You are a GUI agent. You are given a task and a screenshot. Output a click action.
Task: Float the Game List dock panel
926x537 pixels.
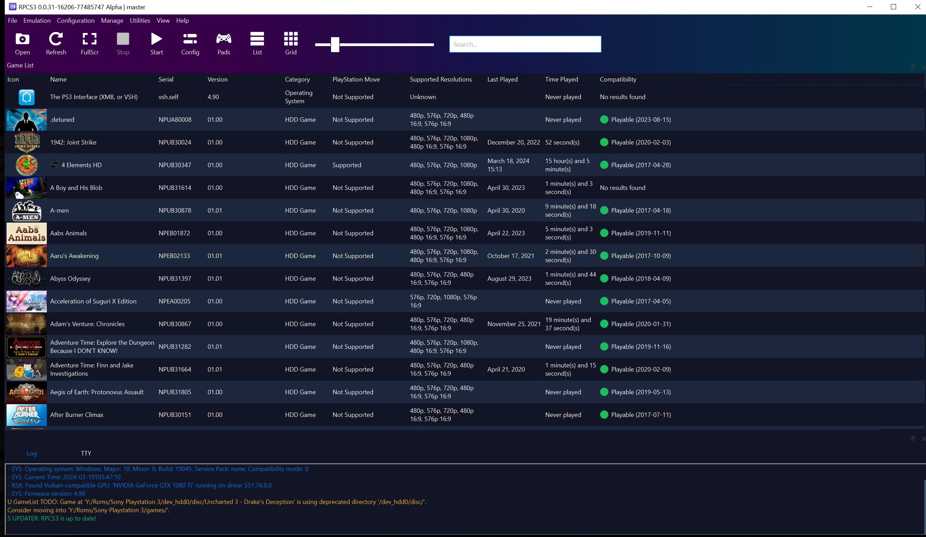(912, 67)
